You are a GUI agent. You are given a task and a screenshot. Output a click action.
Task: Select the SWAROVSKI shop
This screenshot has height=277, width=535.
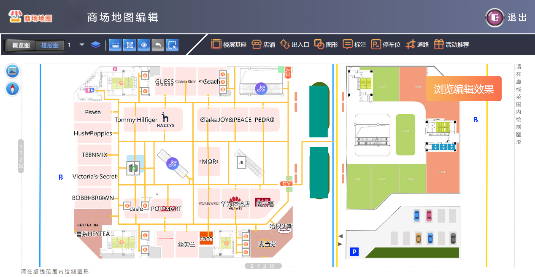point(209,204)
